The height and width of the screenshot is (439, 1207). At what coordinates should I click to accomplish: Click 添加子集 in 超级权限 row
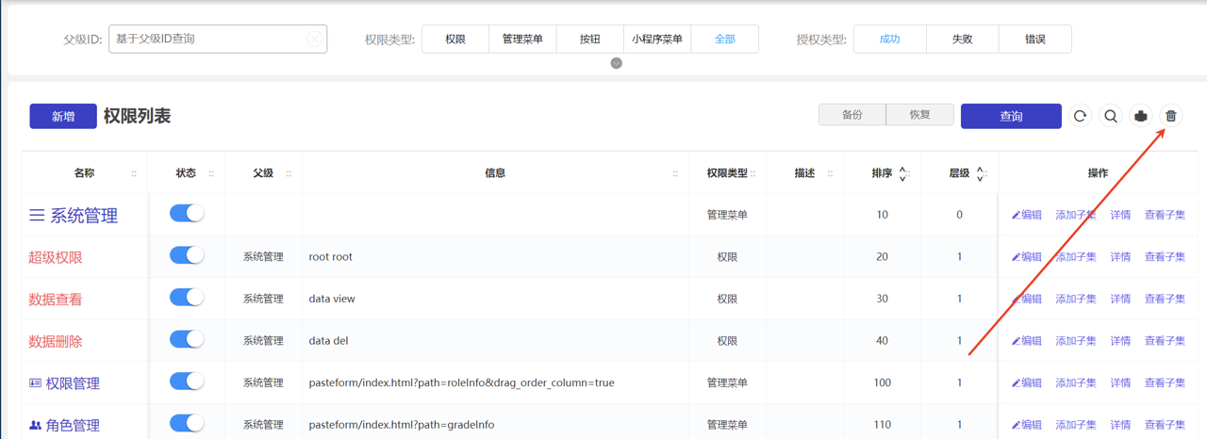click(1076, 256)
